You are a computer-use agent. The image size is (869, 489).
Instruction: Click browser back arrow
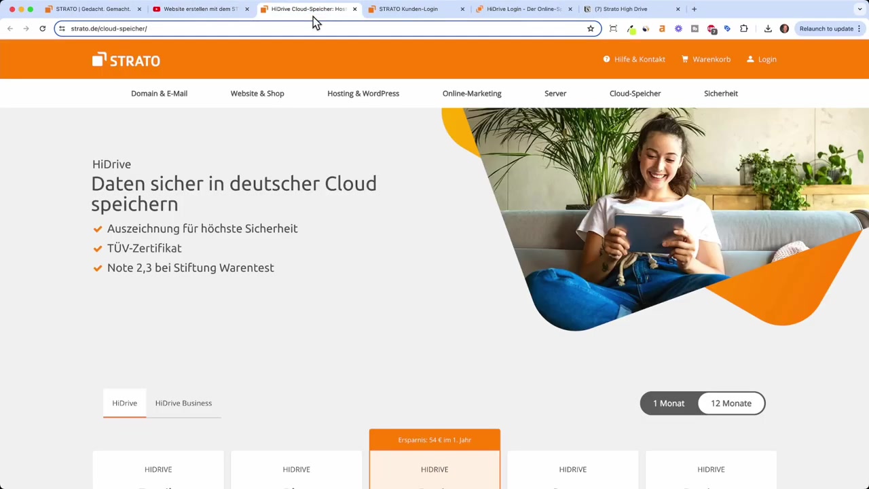point(10,29)
